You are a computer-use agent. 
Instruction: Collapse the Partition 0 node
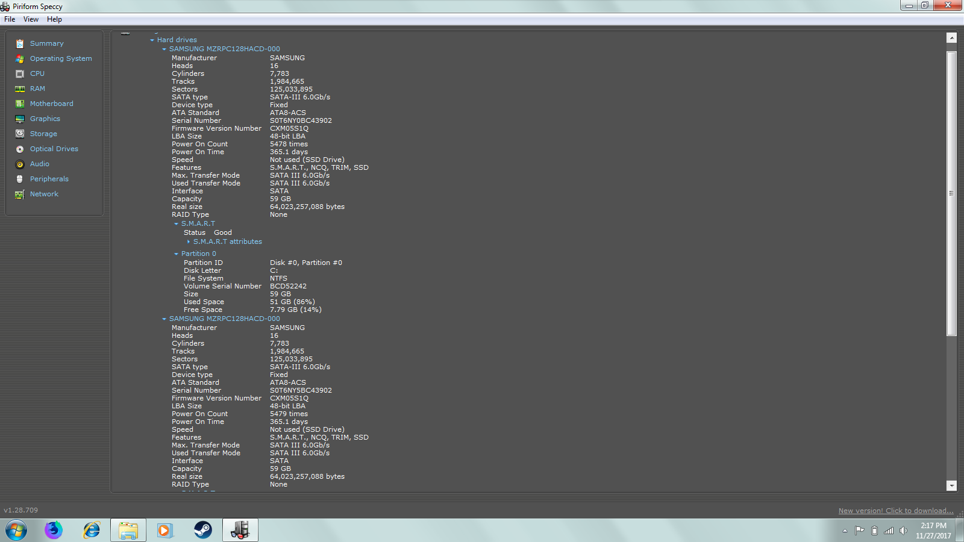(x=176, y=254)
